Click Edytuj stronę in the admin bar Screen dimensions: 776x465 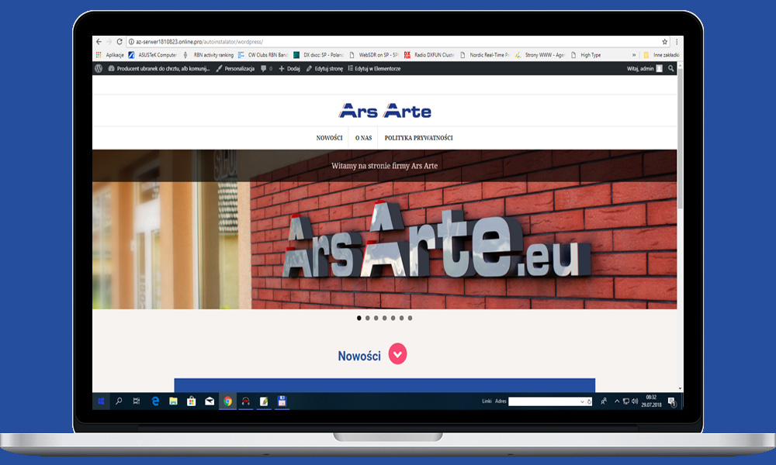tap(324, 69)
